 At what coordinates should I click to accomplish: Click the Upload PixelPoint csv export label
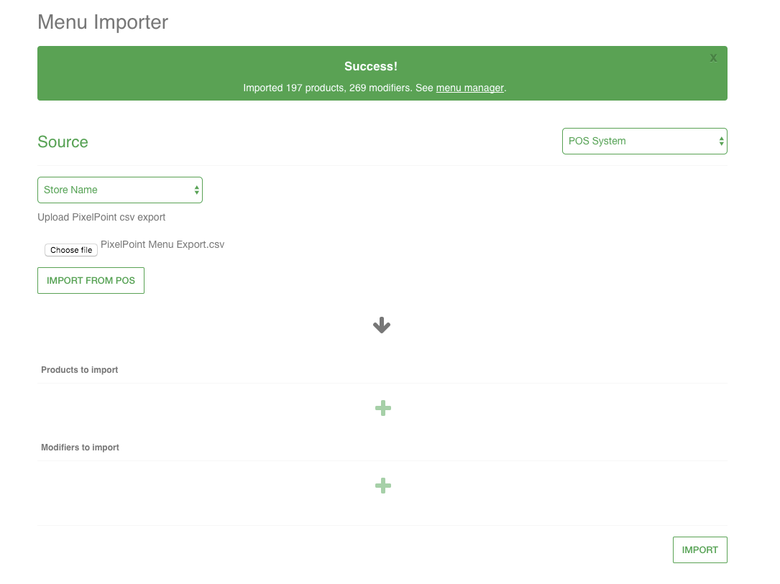(101, 217)
